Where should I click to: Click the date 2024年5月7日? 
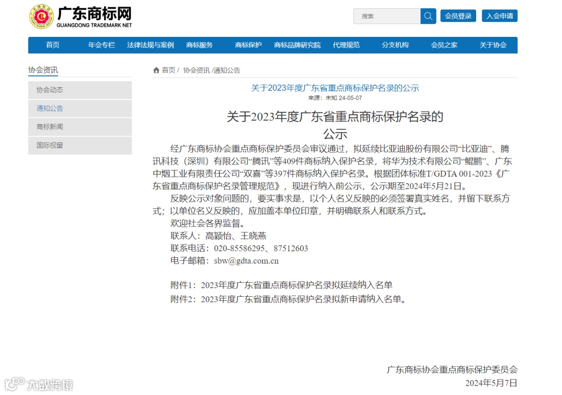point(491,383)
